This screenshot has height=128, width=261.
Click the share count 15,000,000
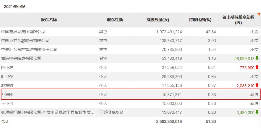[172, 103]
